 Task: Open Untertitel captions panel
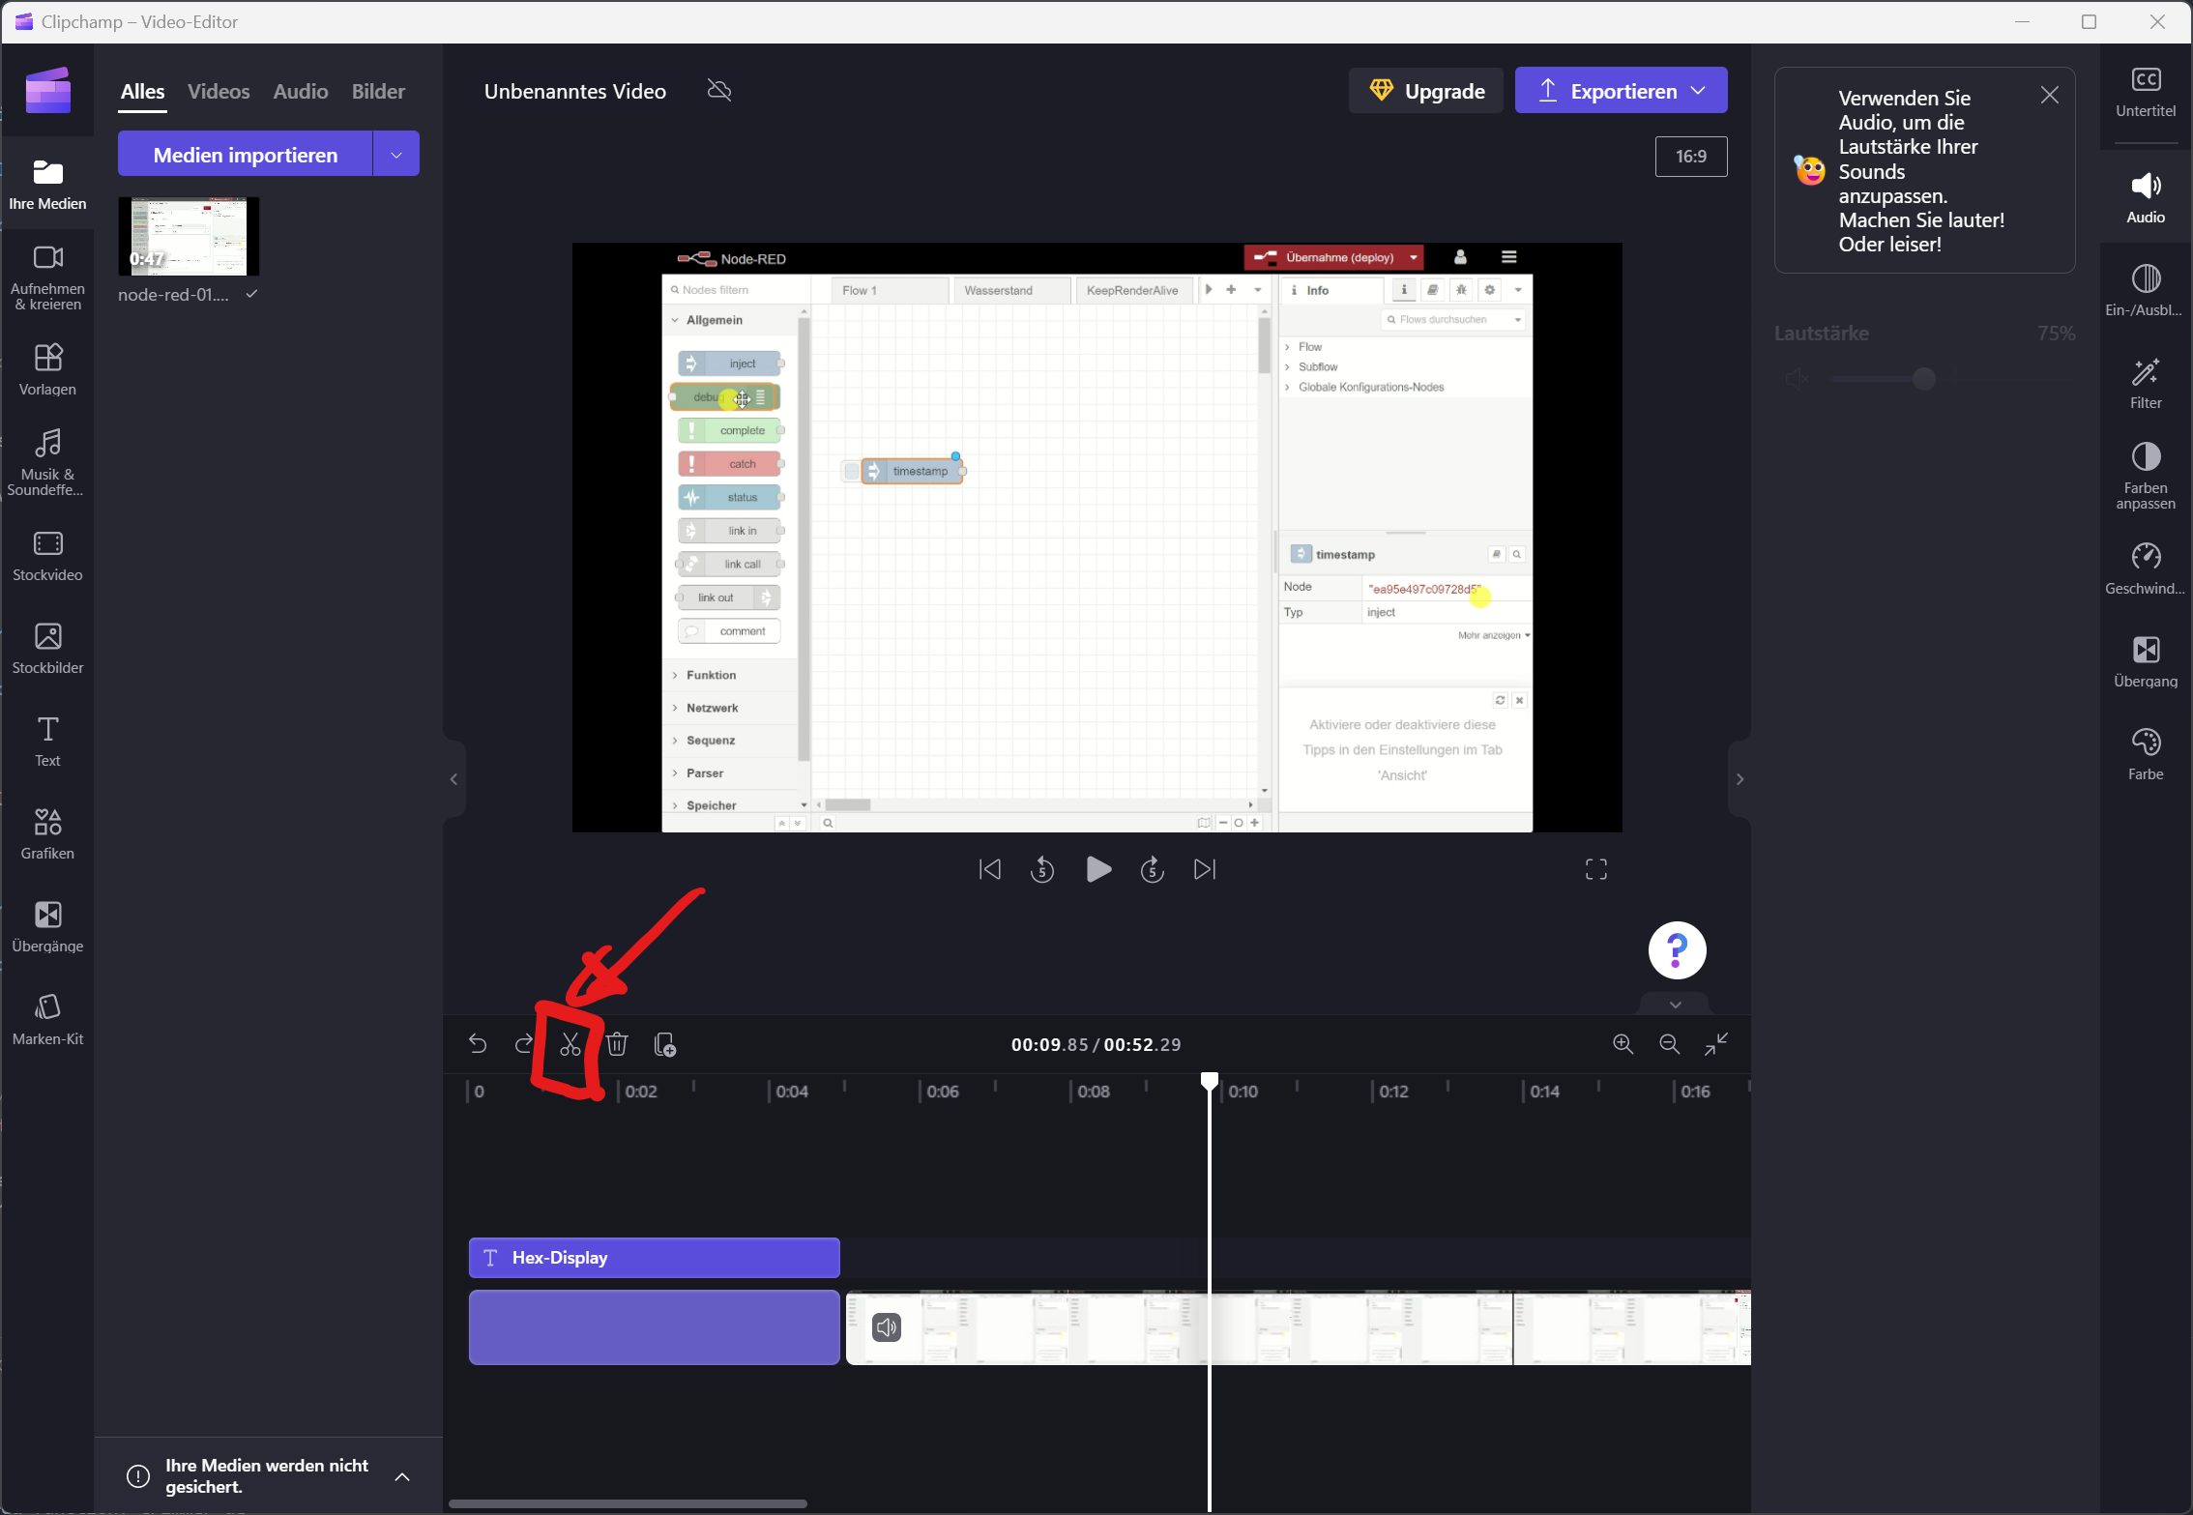(x=2146, y=93)
